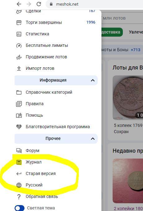Open Статистика via its chart icon
This screenshot has width=143, height=211.
[19, 34]
